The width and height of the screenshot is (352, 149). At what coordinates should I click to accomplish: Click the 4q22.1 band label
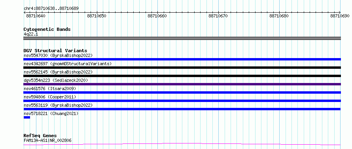pos(31,34)
